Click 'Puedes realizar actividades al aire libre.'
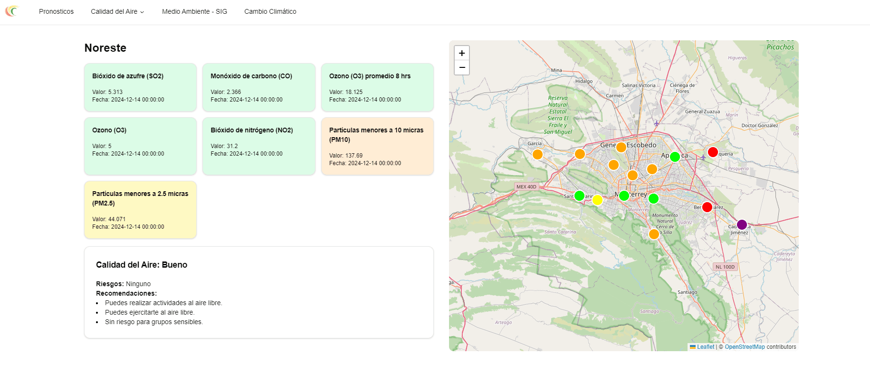 [x=163, y=303]
